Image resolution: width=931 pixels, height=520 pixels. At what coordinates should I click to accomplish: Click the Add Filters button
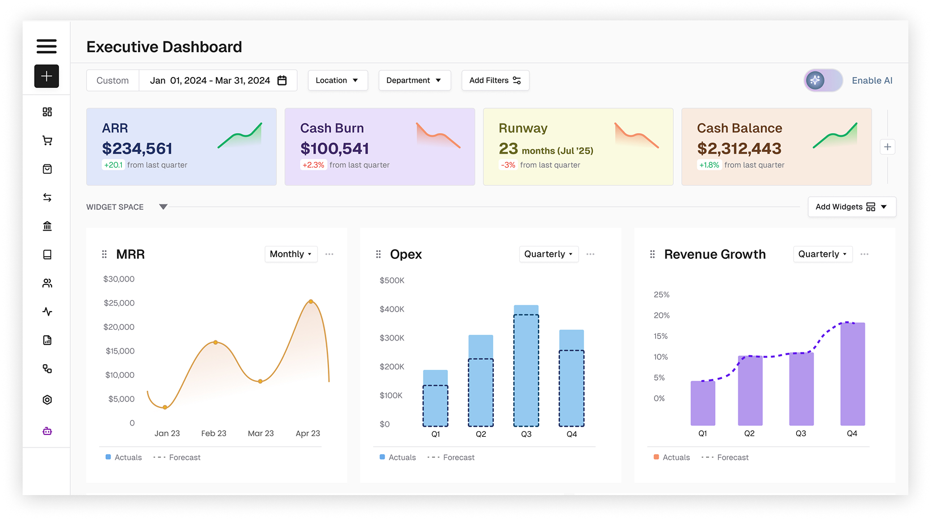click(x=495, y=80)
